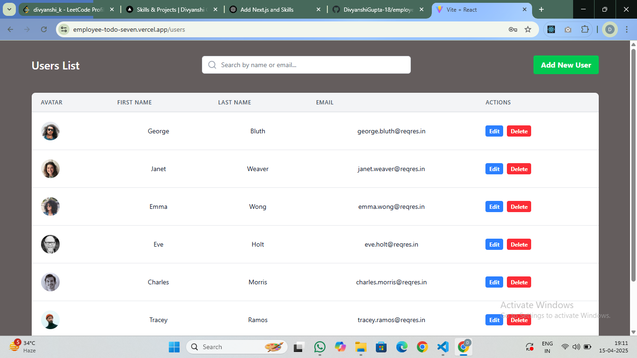The width and height of the screenshot is (637, 358).
Task: Click the Users List heading
Action: [55, 66]
